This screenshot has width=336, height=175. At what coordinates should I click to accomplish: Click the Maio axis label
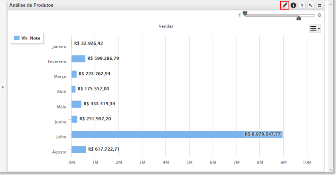click(x=62, y=107)
